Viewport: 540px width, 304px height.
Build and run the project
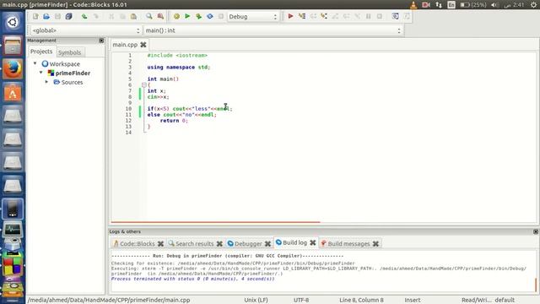point(199,16)
